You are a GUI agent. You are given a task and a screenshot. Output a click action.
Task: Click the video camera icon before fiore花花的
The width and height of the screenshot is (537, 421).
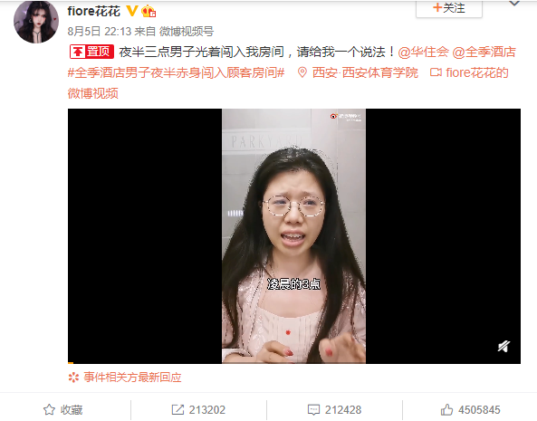[436, 72]
